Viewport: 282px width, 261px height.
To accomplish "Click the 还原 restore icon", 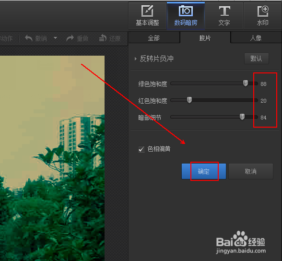I will [x=103, y=38].
